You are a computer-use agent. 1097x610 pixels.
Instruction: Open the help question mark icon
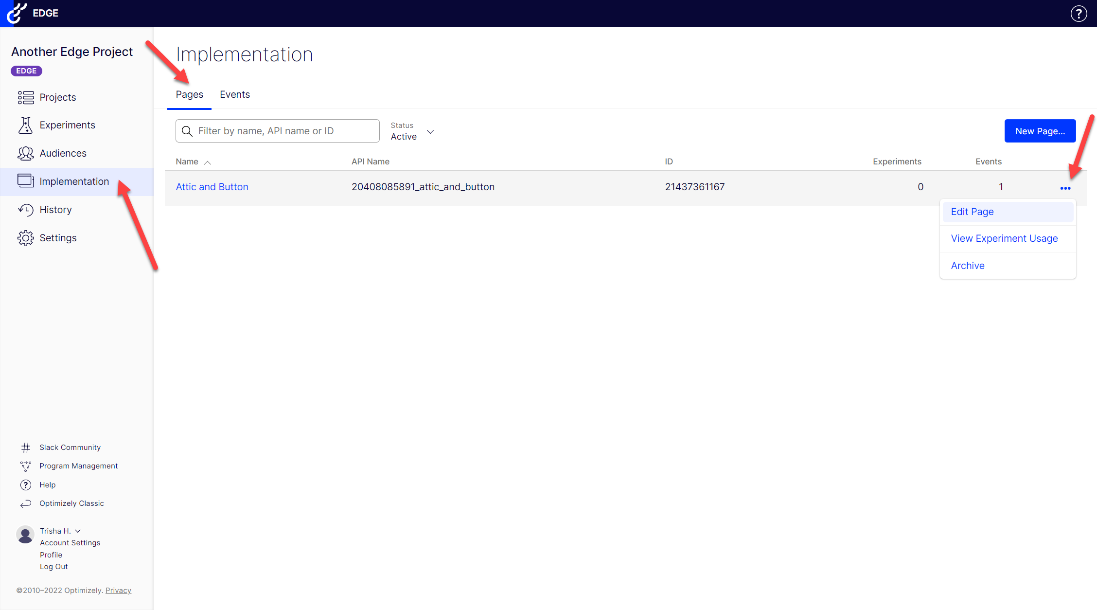pyautogui.click(x=1079, y=14)
